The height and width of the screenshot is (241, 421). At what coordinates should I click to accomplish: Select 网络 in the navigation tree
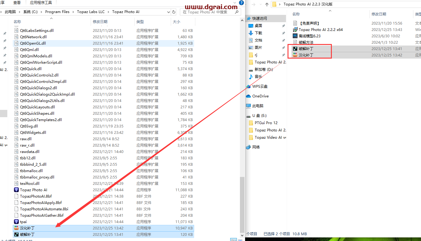(x=256, y=147)
